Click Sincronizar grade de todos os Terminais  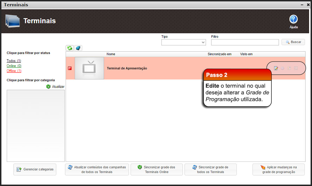(x=211, y=170)
